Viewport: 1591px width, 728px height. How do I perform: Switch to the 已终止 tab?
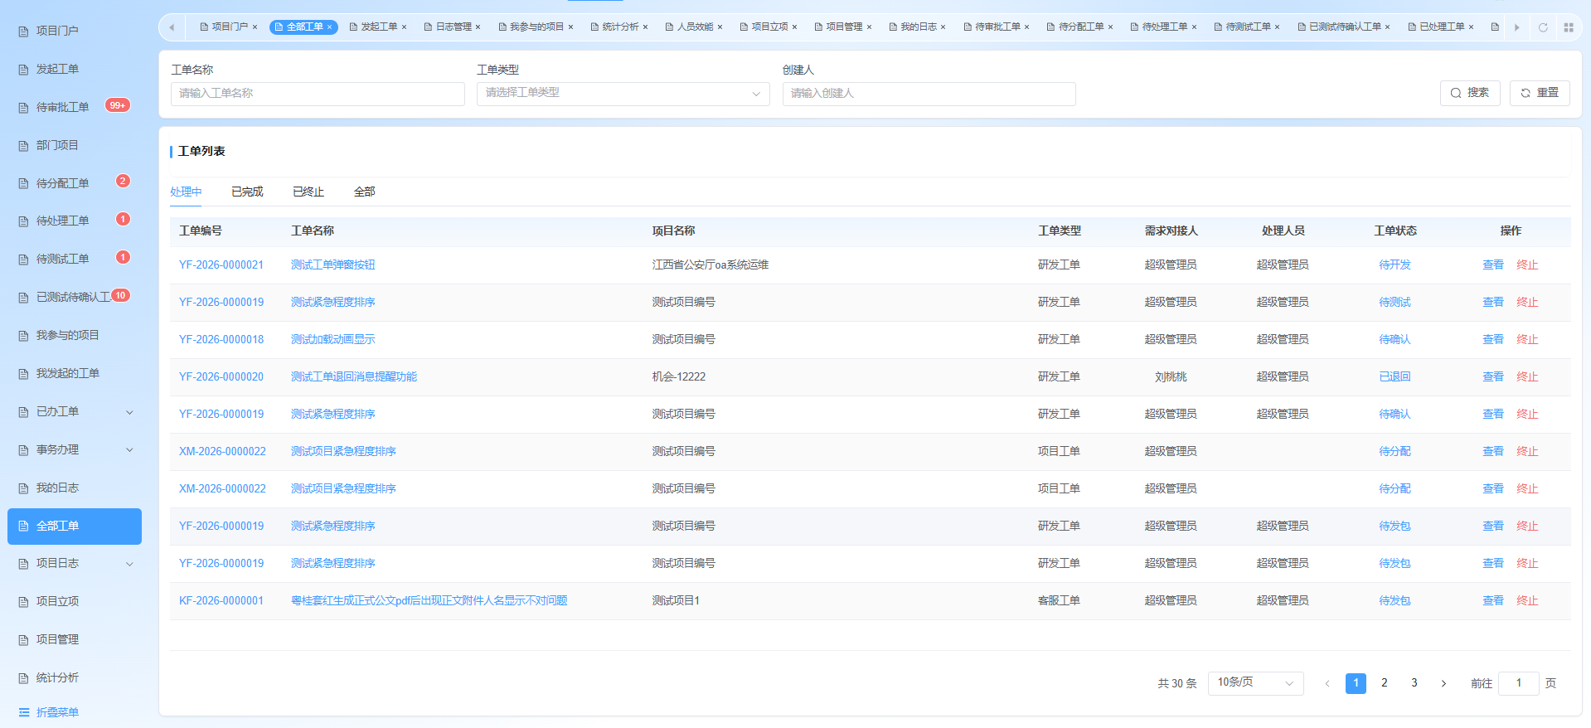coord(308,192)
